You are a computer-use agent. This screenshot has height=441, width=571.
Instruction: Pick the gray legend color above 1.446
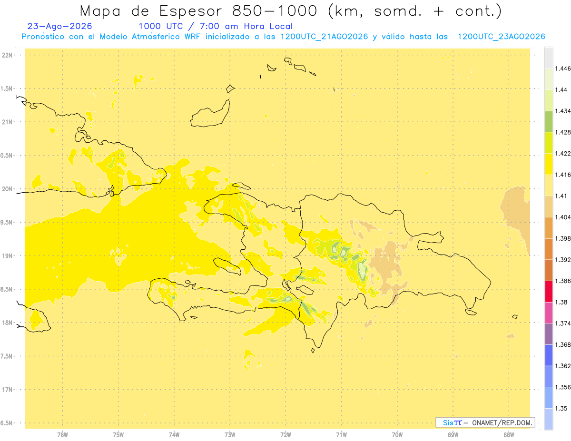pos(549,58)
